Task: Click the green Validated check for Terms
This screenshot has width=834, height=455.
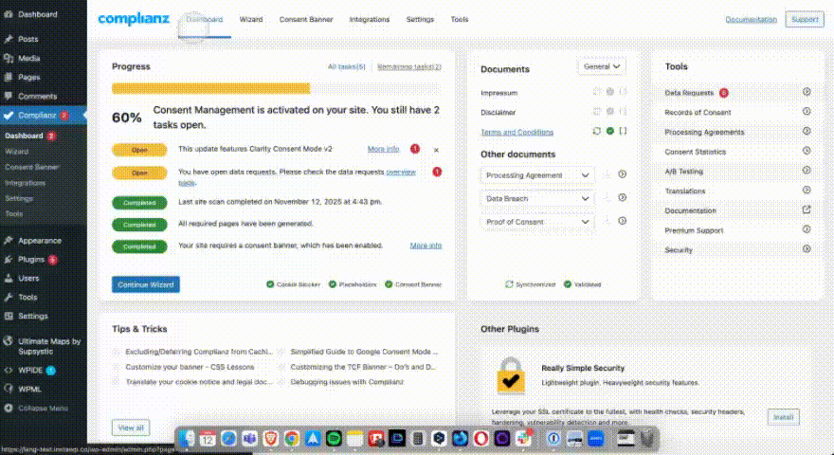Action: (x=610, y=132)
